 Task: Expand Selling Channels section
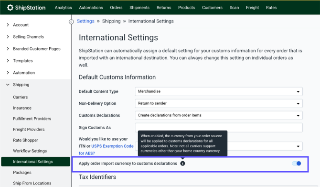pos(8,37)
